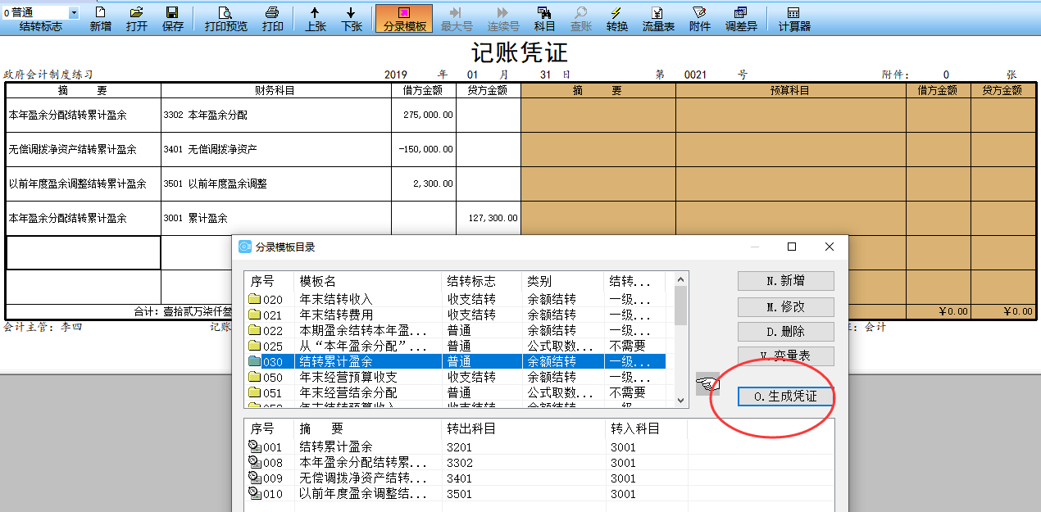The image size is (1041, 512).
Task: Go to previous voucher with 上张 icon
Action: click(315, 16)
